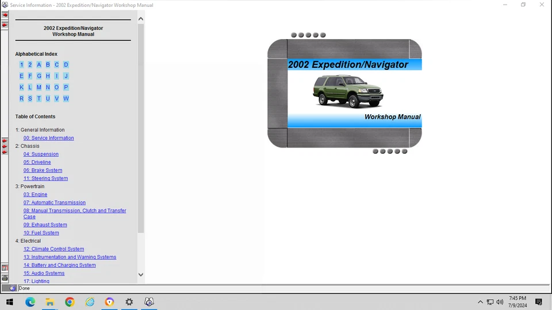Open alphabetical index C
Image resolution: width=552 pixels, height=310 pixels.
[57, 65]
